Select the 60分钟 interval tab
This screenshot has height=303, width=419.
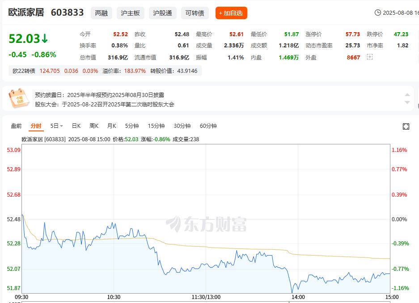(208, 126)
